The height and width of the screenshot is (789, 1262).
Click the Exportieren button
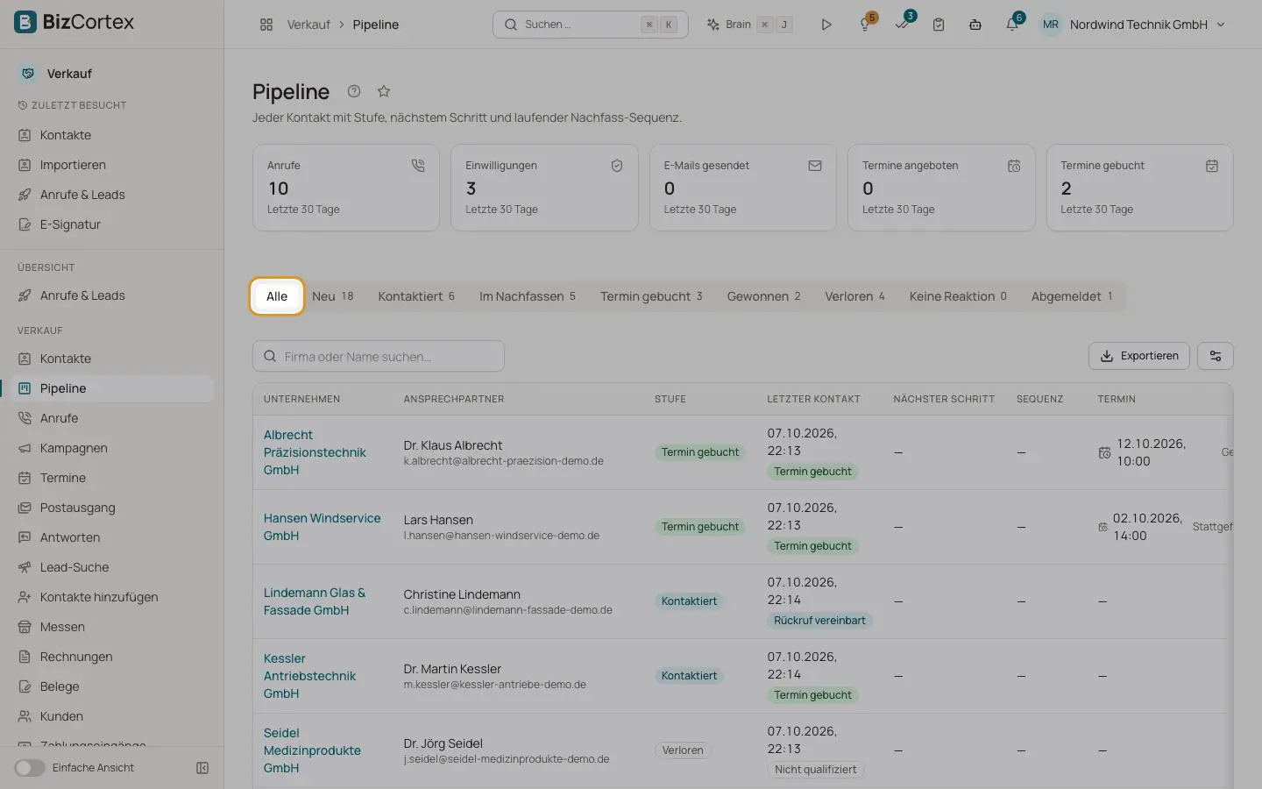click(x=1139, y=356)
